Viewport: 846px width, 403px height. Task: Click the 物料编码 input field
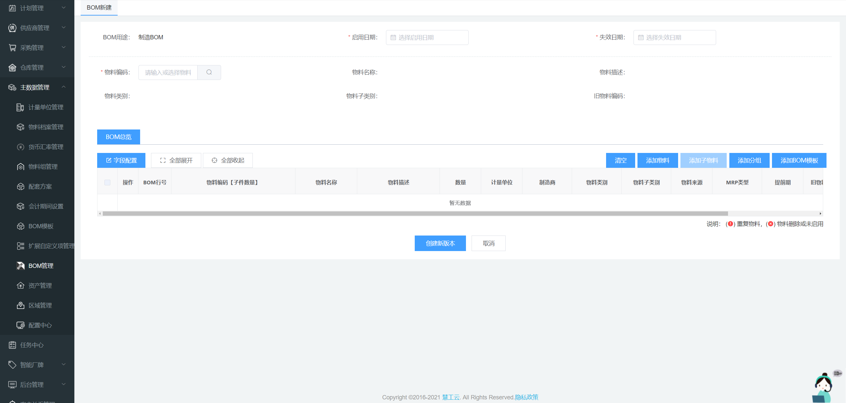point(168,72)
